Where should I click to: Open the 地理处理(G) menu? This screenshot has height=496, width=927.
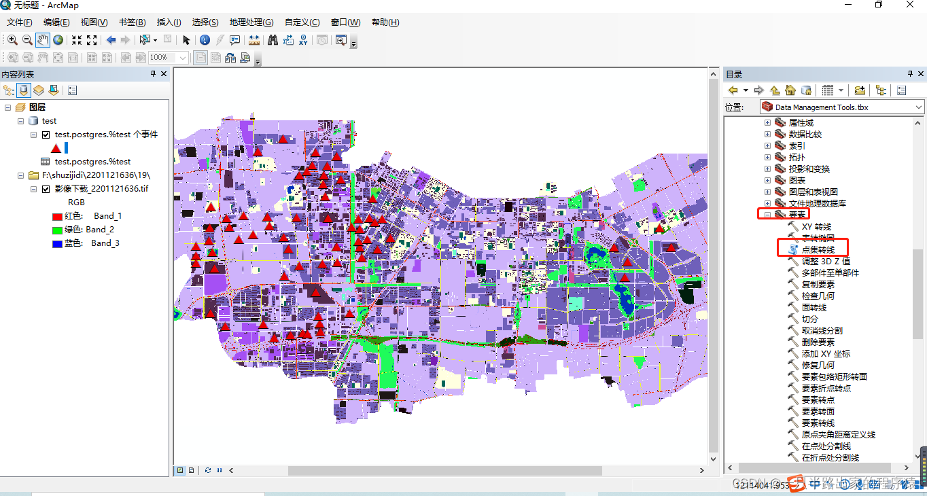[251, 22]
